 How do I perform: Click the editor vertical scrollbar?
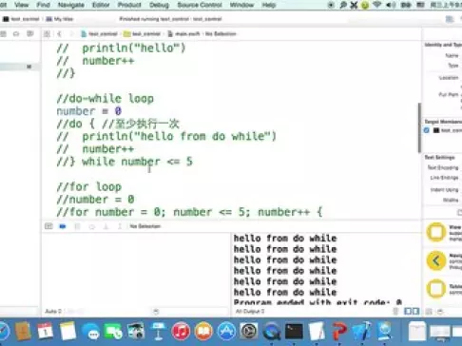pos(419,127)
